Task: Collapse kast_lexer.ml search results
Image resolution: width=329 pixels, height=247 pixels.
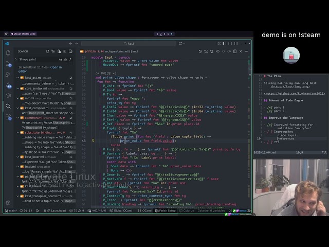Action: coord(18,157)
